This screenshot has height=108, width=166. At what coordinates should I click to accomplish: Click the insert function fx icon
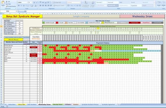click(x=25, y=11)
